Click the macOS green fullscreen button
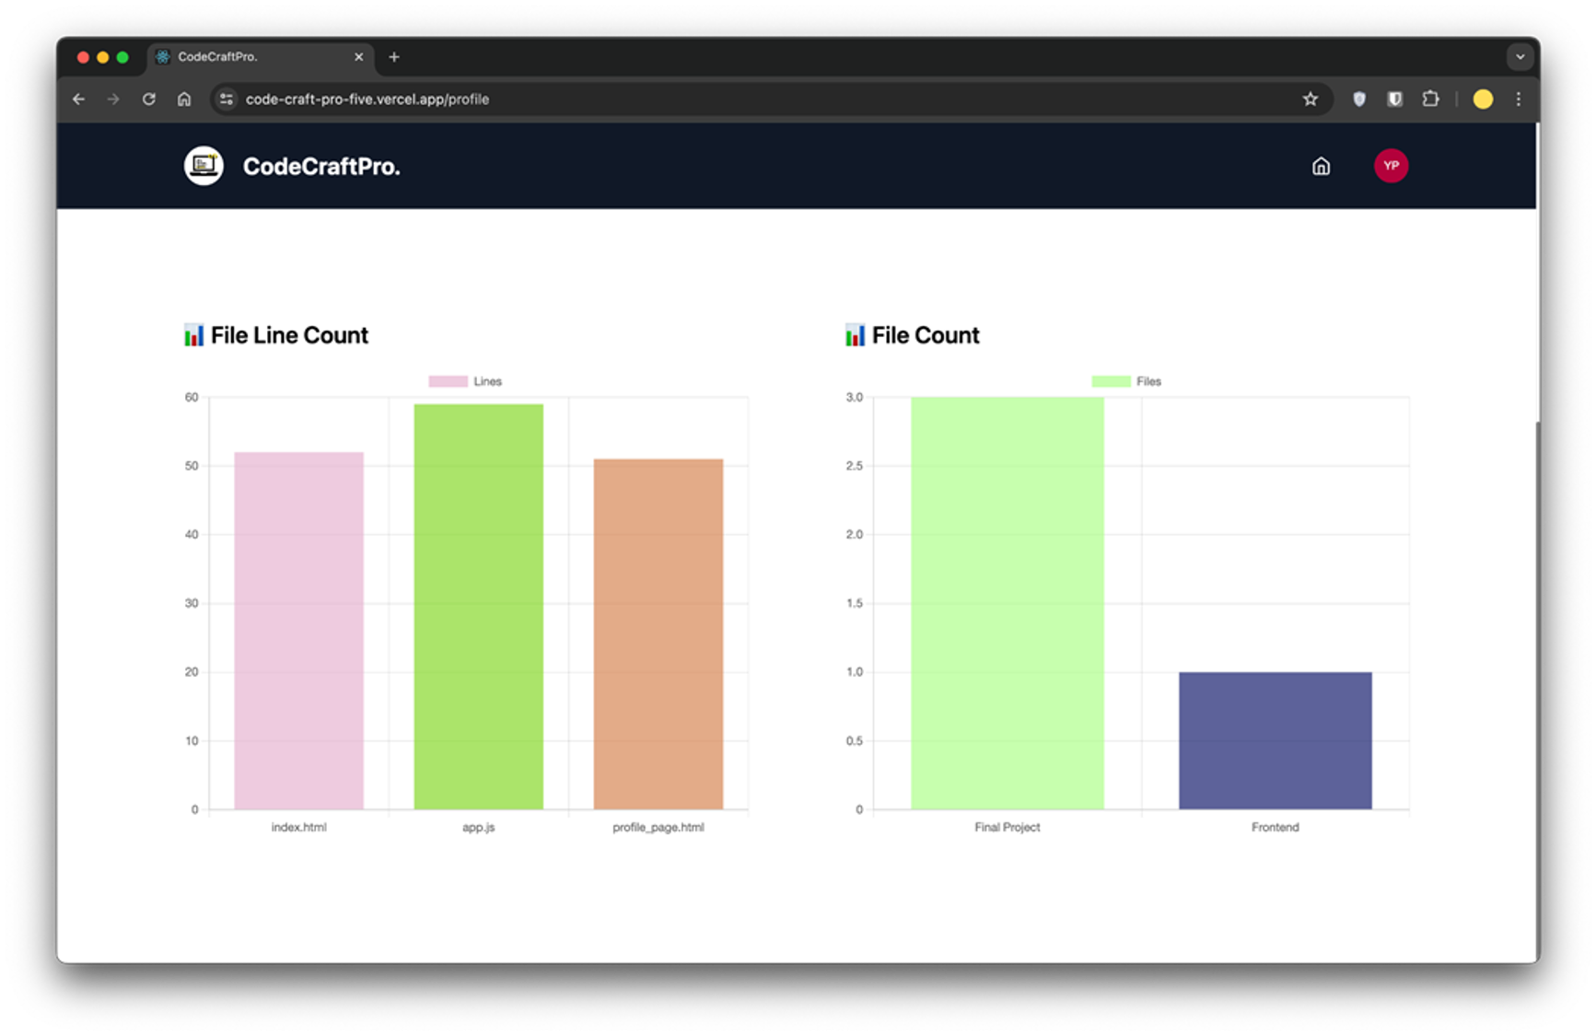 [122, 57]
